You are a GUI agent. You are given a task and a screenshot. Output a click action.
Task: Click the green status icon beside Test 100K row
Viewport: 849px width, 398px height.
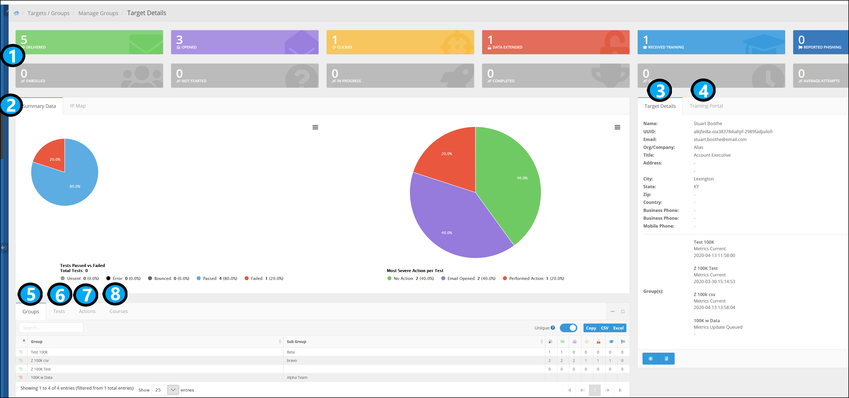point(21,352)
